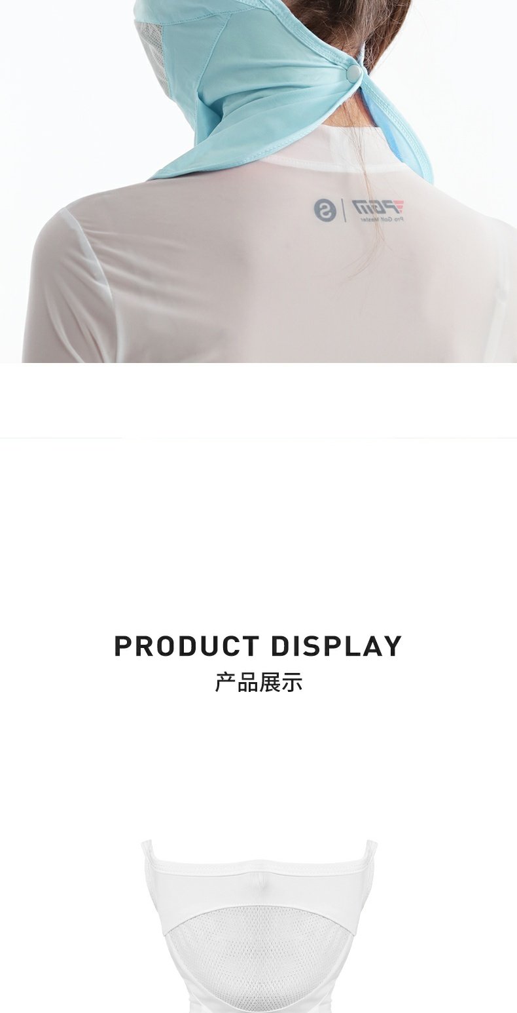The width and height of the screenshot is (517, 1013).
Task: Click the red stripe in PGM logo
Action: pyautogui.click(x=399, y=207)
